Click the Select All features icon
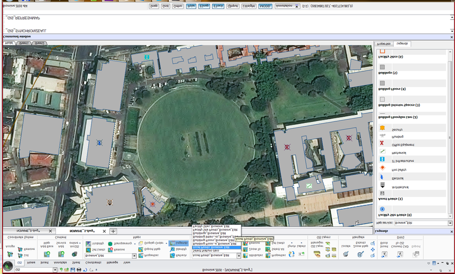Image resolution: width=455 pixels, height=274 pixels. coord(268,250)
